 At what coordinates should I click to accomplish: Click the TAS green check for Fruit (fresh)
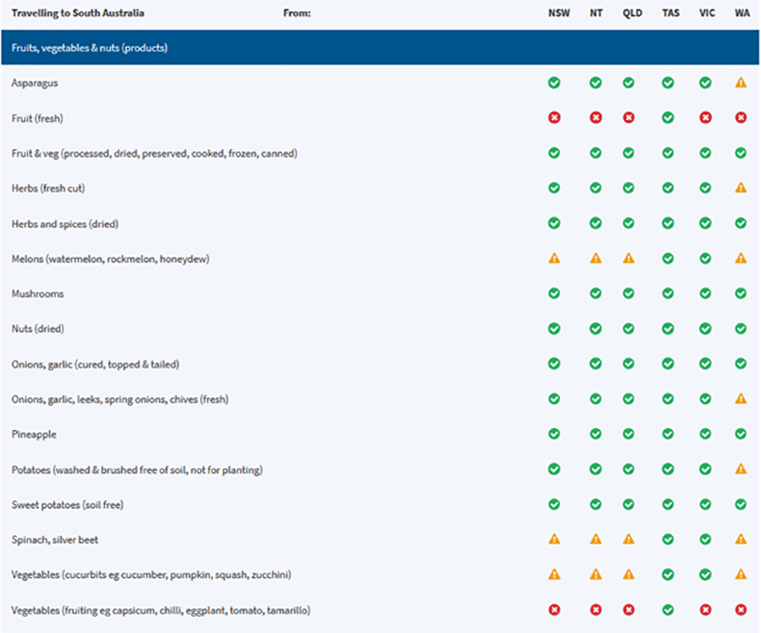(668, 117)
